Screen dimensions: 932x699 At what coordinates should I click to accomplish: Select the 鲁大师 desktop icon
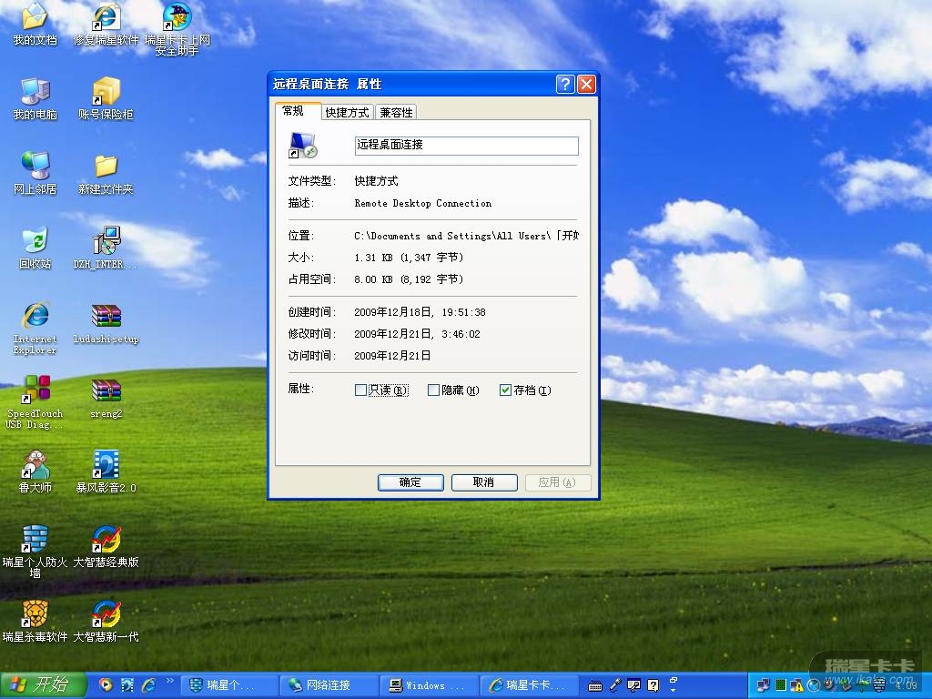(35, 465)
